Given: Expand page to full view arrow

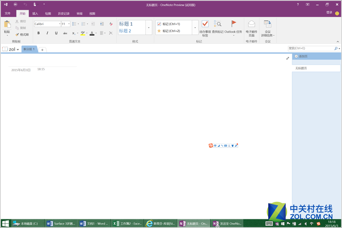Looking at the screenshot, I should pyautogui.click(x=287, y=58).
